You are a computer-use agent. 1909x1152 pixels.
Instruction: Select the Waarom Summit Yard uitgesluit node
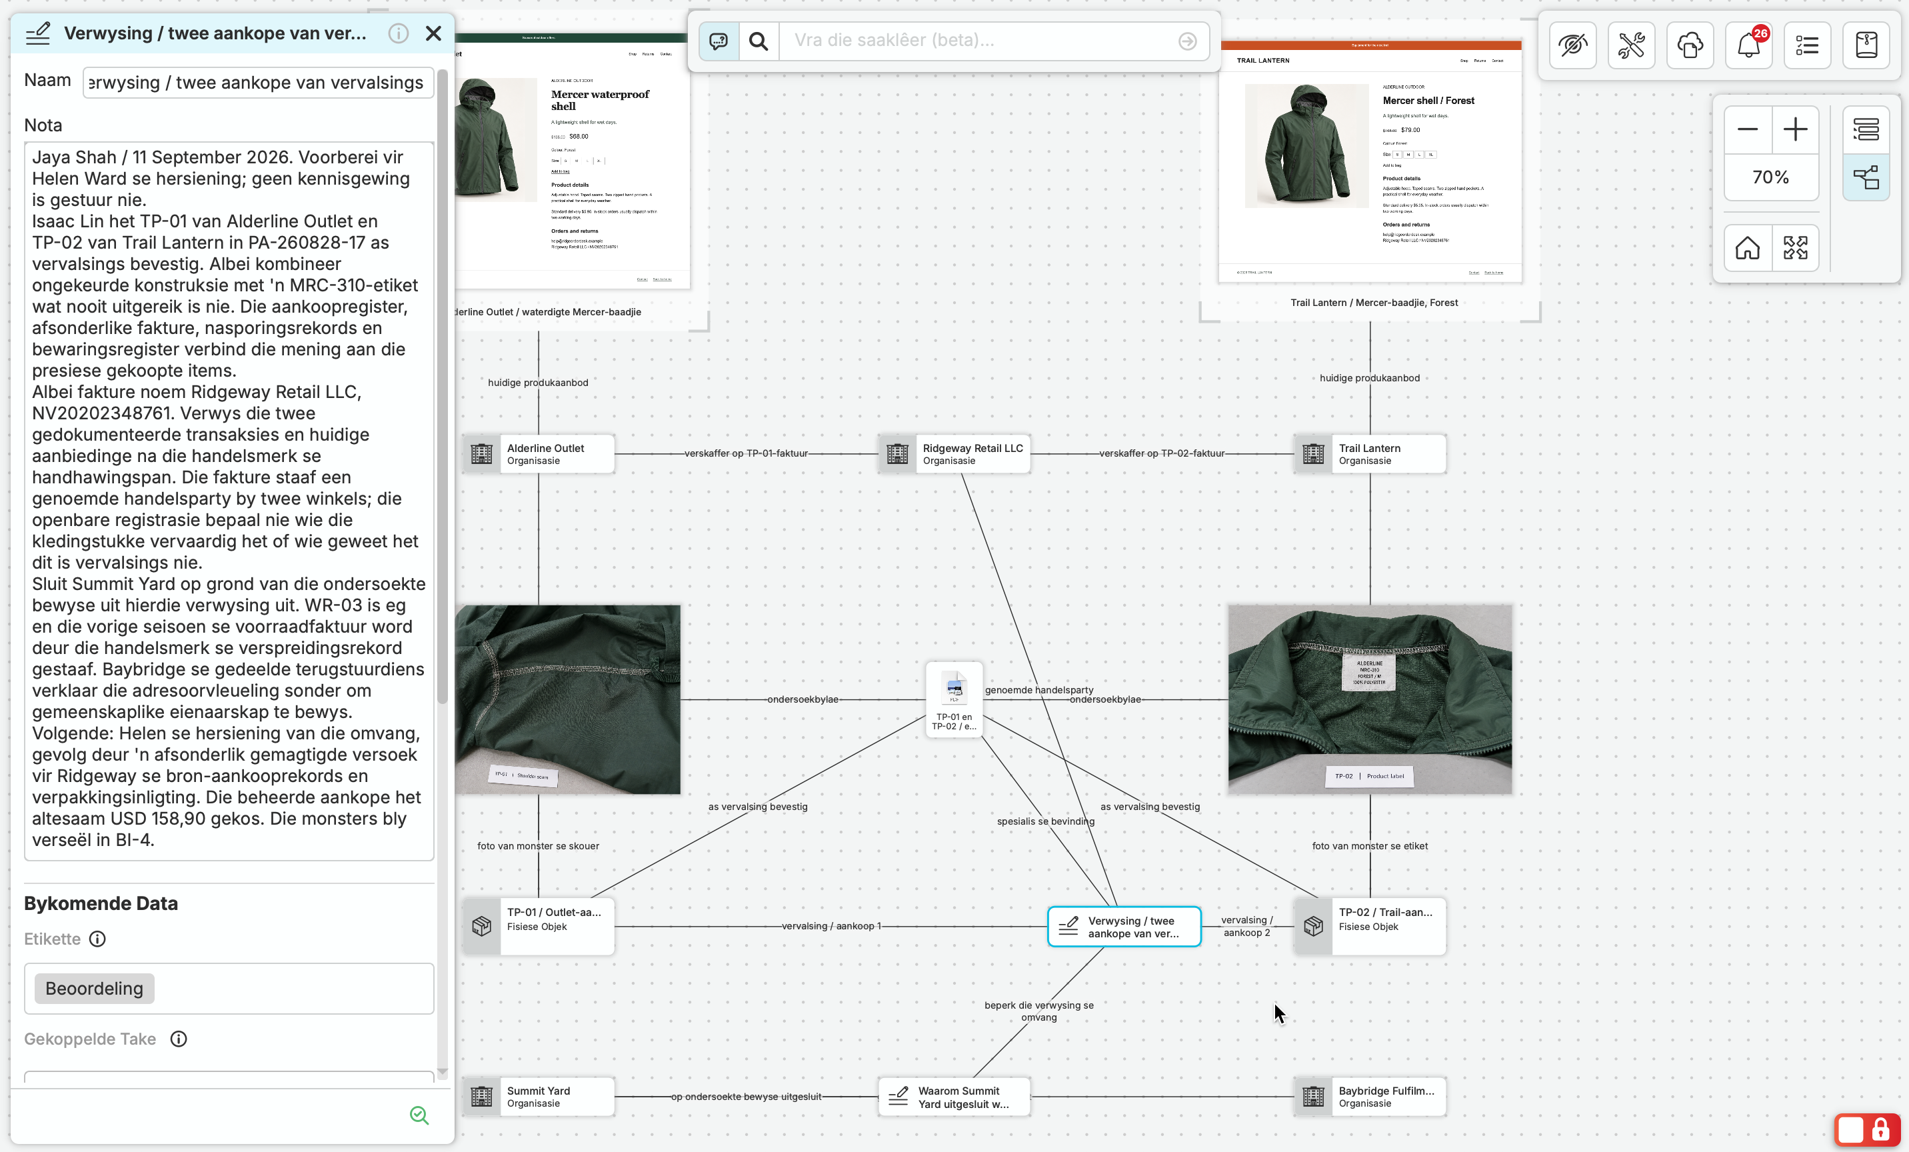(954, 1096)
